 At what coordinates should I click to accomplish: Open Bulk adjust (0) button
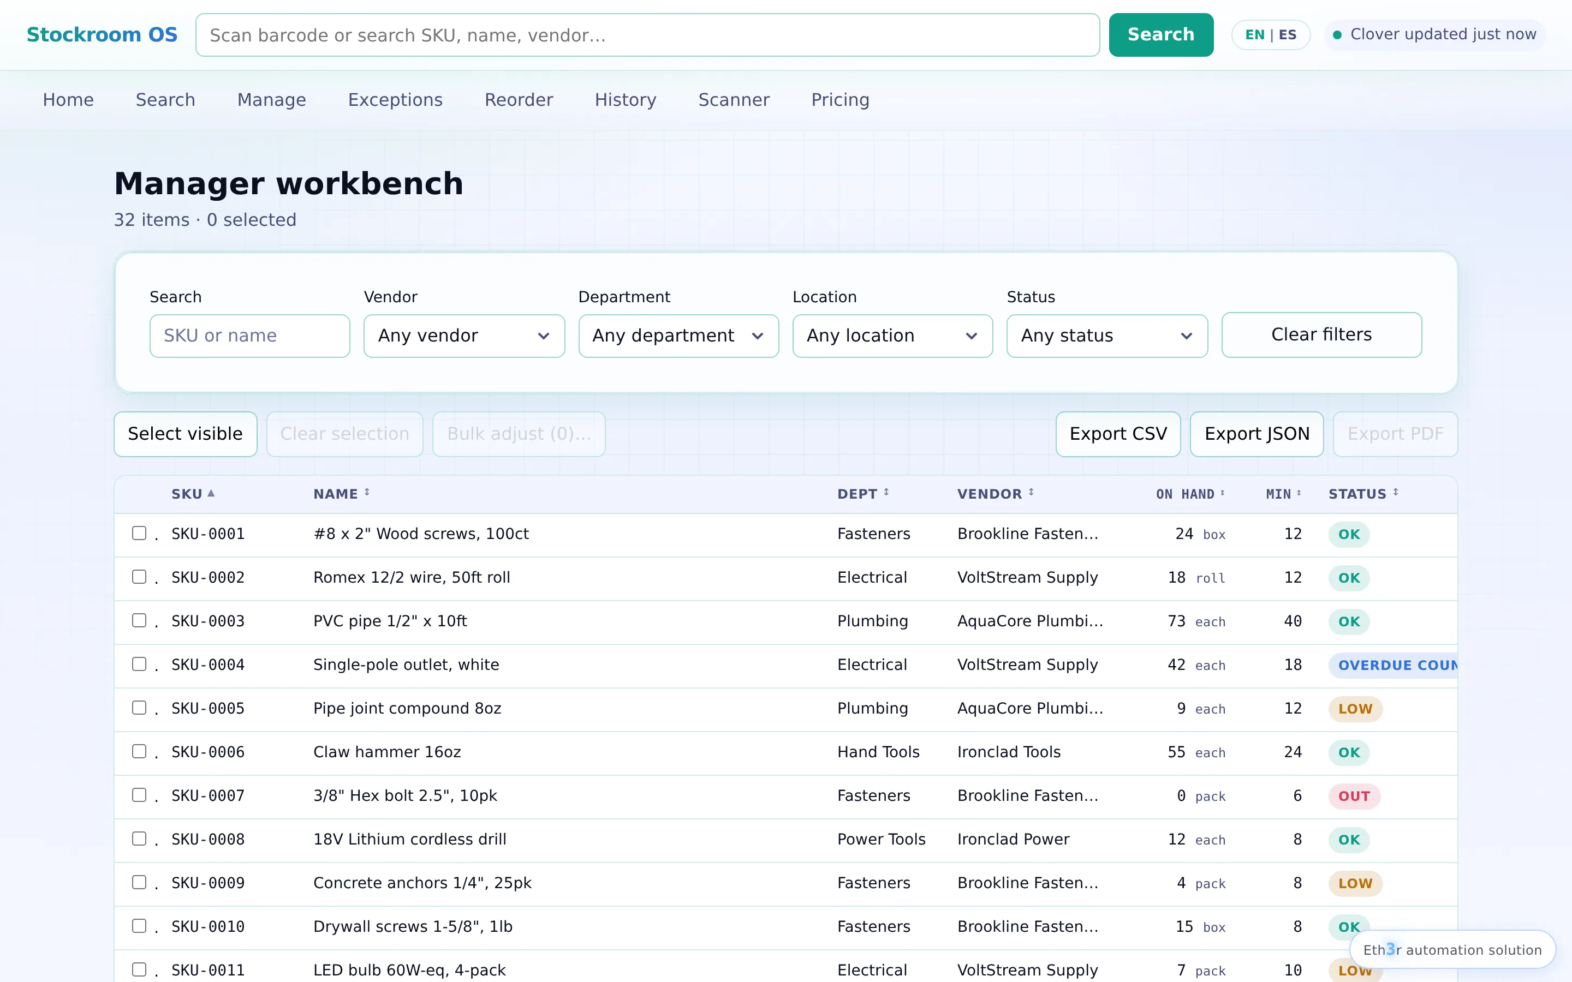pos(519,434)
